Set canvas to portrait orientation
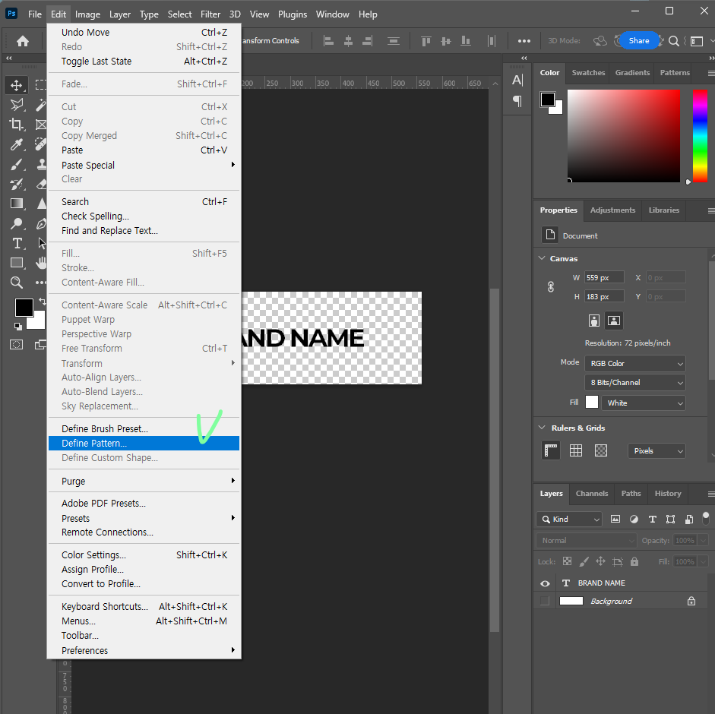715x714 pixels. coord(593,321)
